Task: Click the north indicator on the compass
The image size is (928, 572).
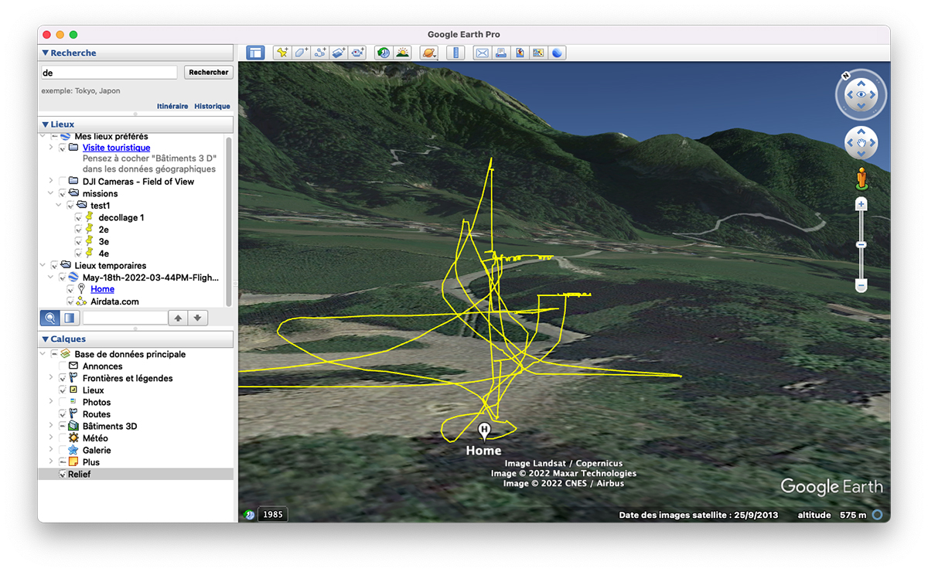Action: click(846, 76)
